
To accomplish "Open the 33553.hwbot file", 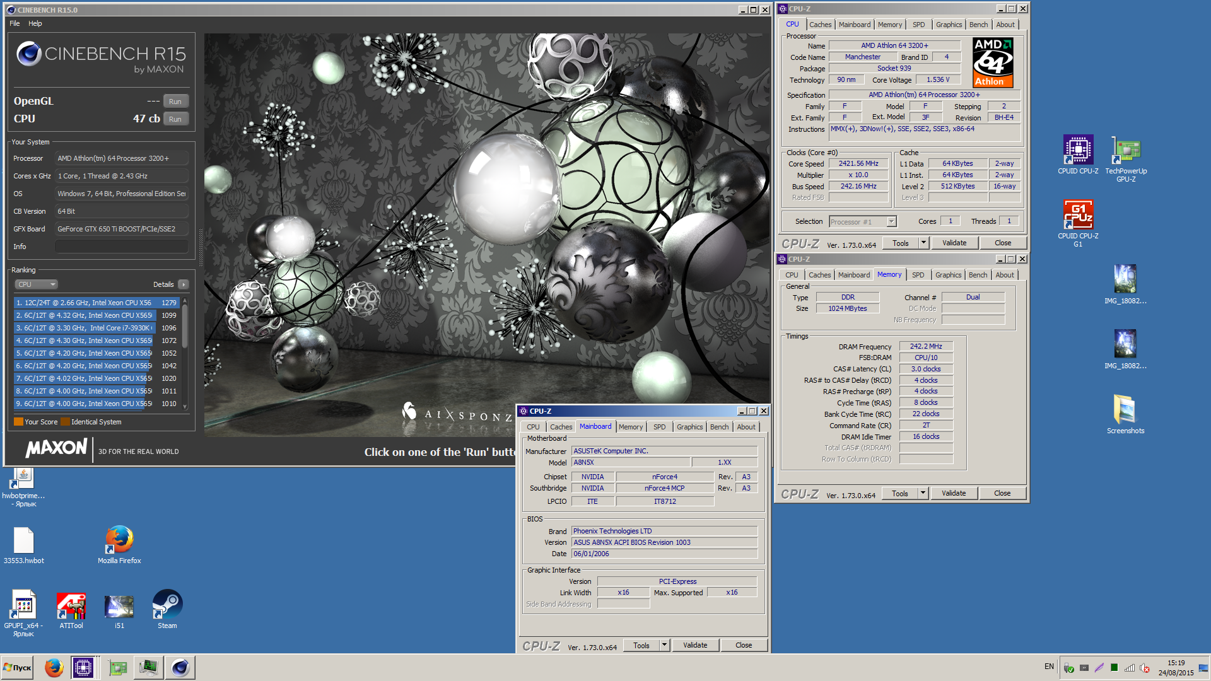I will [23, 545].
